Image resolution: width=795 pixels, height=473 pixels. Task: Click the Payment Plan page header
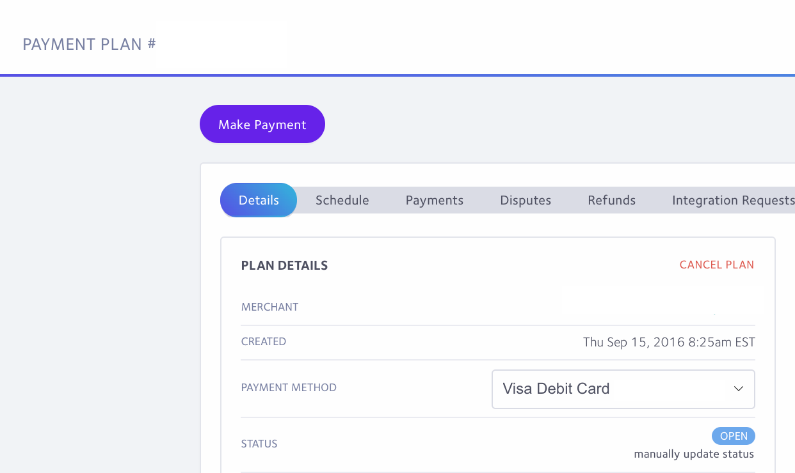pos(88,44)
